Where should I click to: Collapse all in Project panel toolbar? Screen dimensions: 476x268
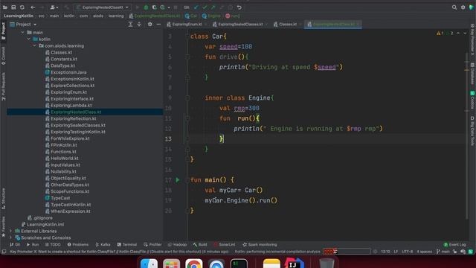pos(139,25)
